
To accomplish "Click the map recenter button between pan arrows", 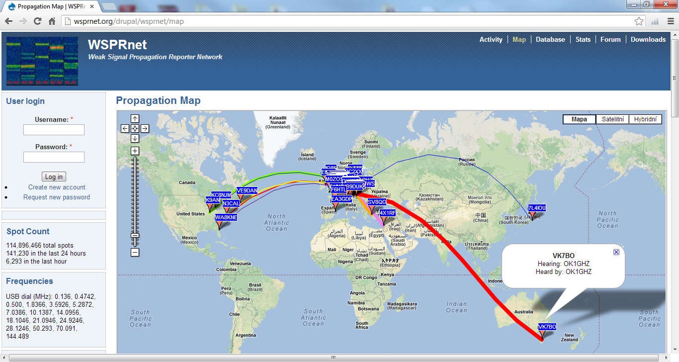I will coord(135,128).
